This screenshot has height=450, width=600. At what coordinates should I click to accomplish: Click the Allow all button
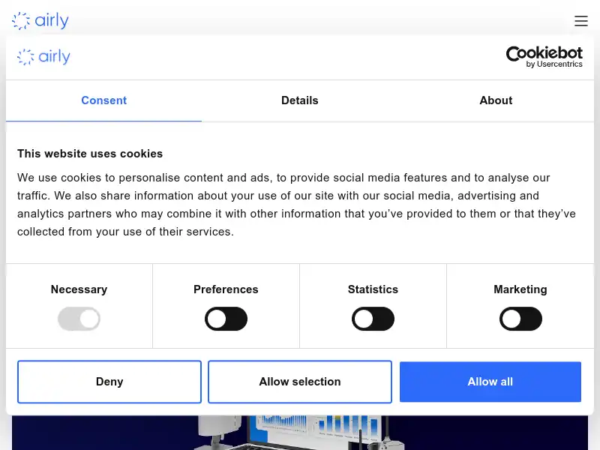click(x=490, y=382)
